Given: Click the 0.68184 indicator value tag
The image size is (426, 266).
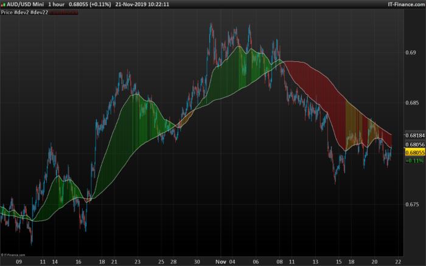Looking at the screenshot, I should point(415,135).
